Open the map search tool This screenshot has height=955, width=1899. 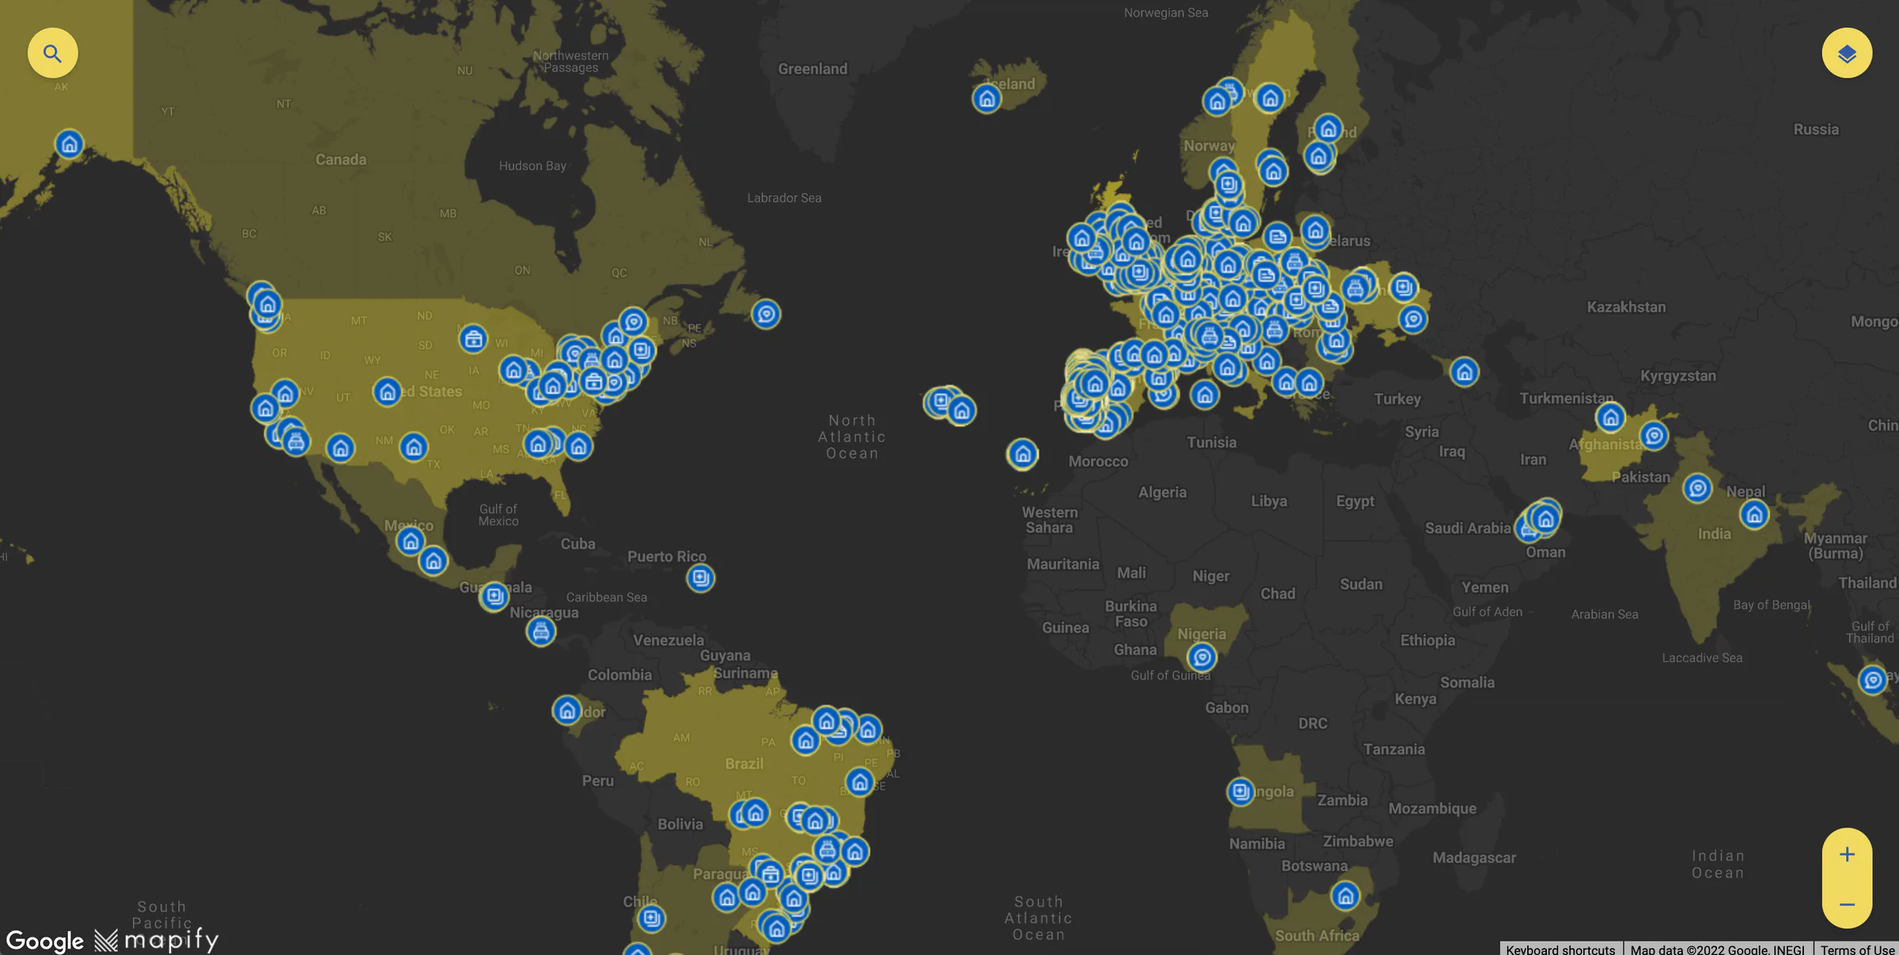(x=52, y=52)
